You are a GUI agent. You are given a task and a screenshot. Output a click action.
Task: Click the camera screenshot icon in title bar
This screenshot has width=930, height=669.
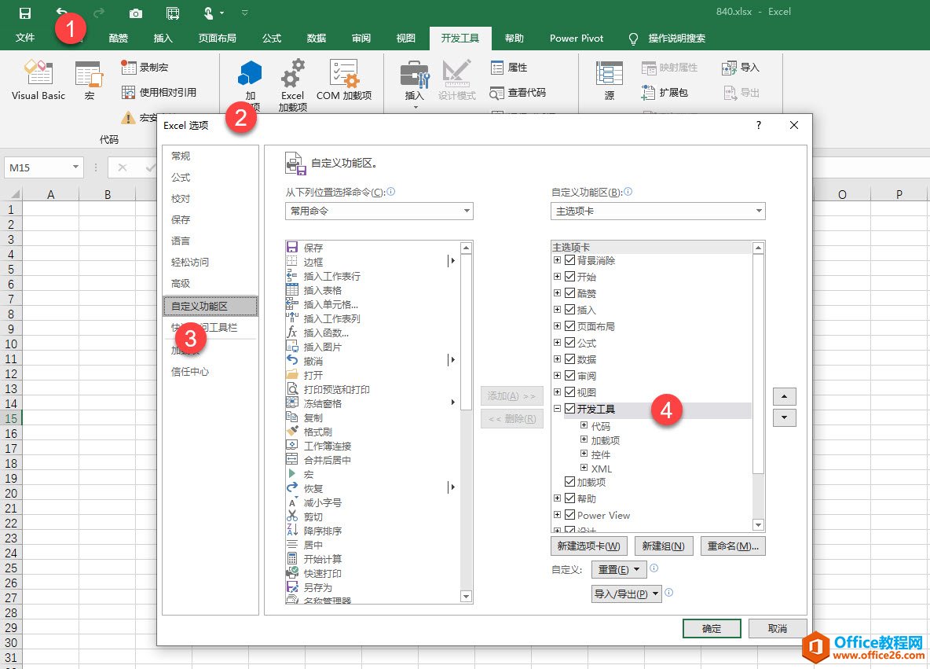click(136, 13)
